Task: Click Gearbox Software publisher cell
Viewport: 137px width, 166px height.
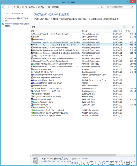Action: (90, 39)
